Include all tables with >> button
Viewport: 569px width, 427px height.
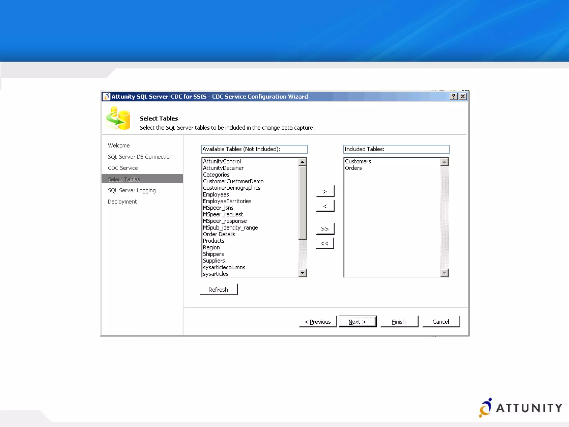pos(325,229)
